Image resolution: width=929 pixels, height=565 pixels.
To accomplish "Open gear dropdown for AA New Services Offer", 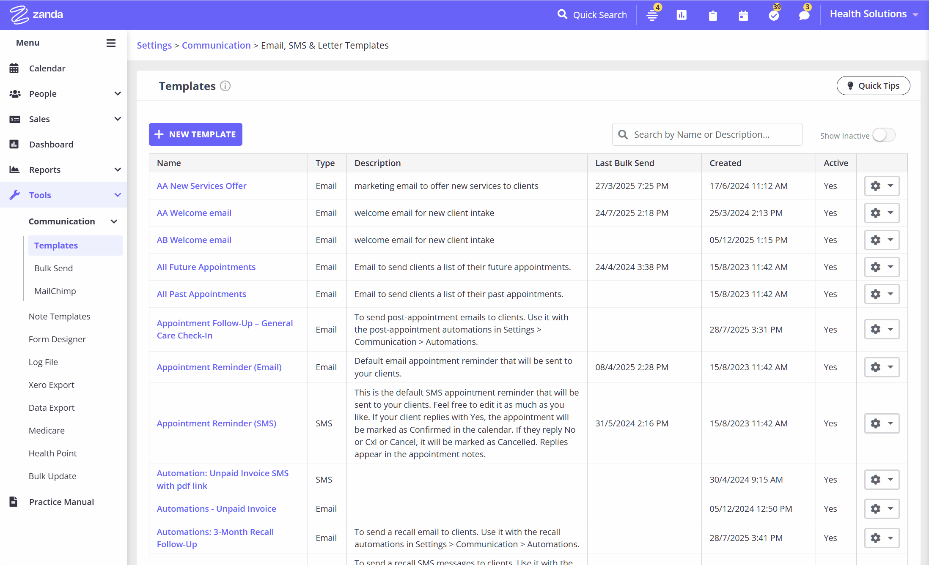I will click(882, 186).
